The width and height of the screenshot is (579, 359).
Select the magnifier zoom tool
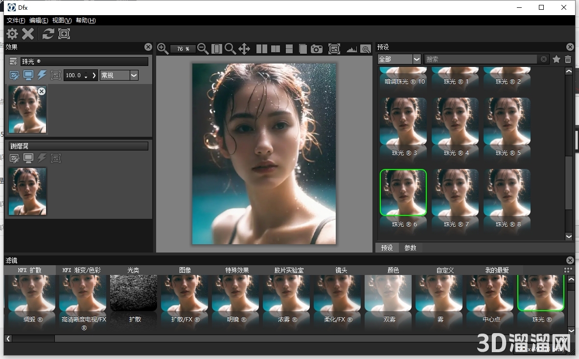pos(230,49)
